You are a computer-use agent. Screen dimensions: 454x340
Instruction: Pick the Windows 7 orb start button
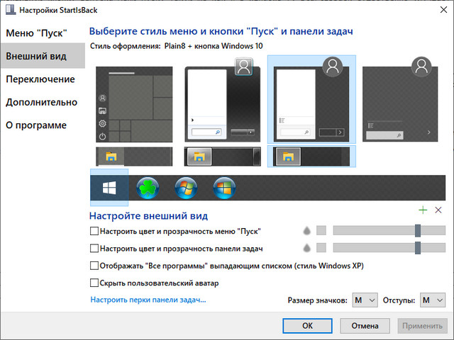[186, 188]
